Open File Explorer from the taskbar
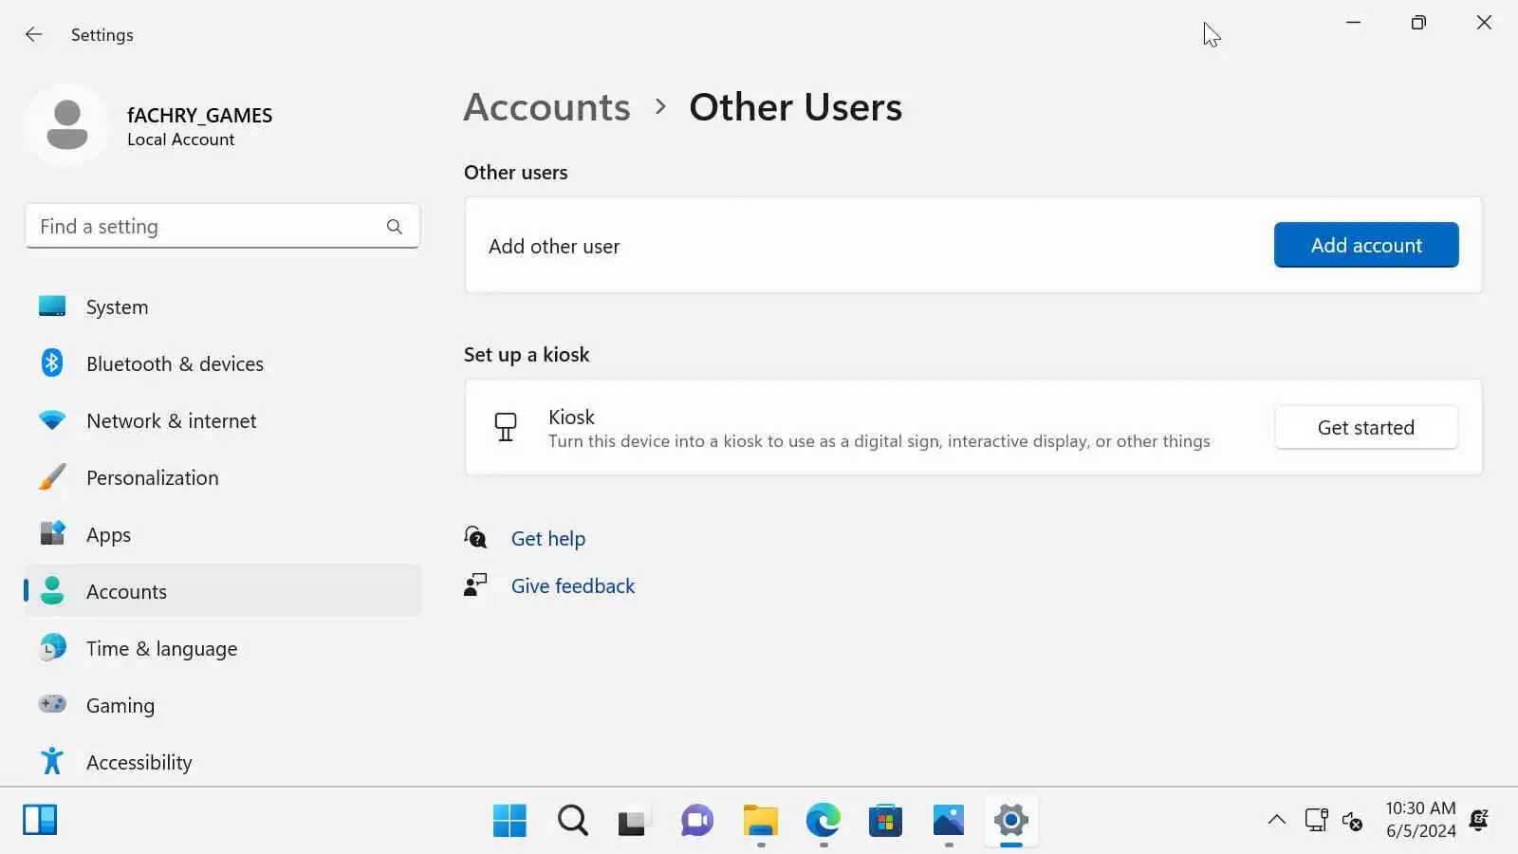Screen dimensions: 1518x854 coord(760,820)
